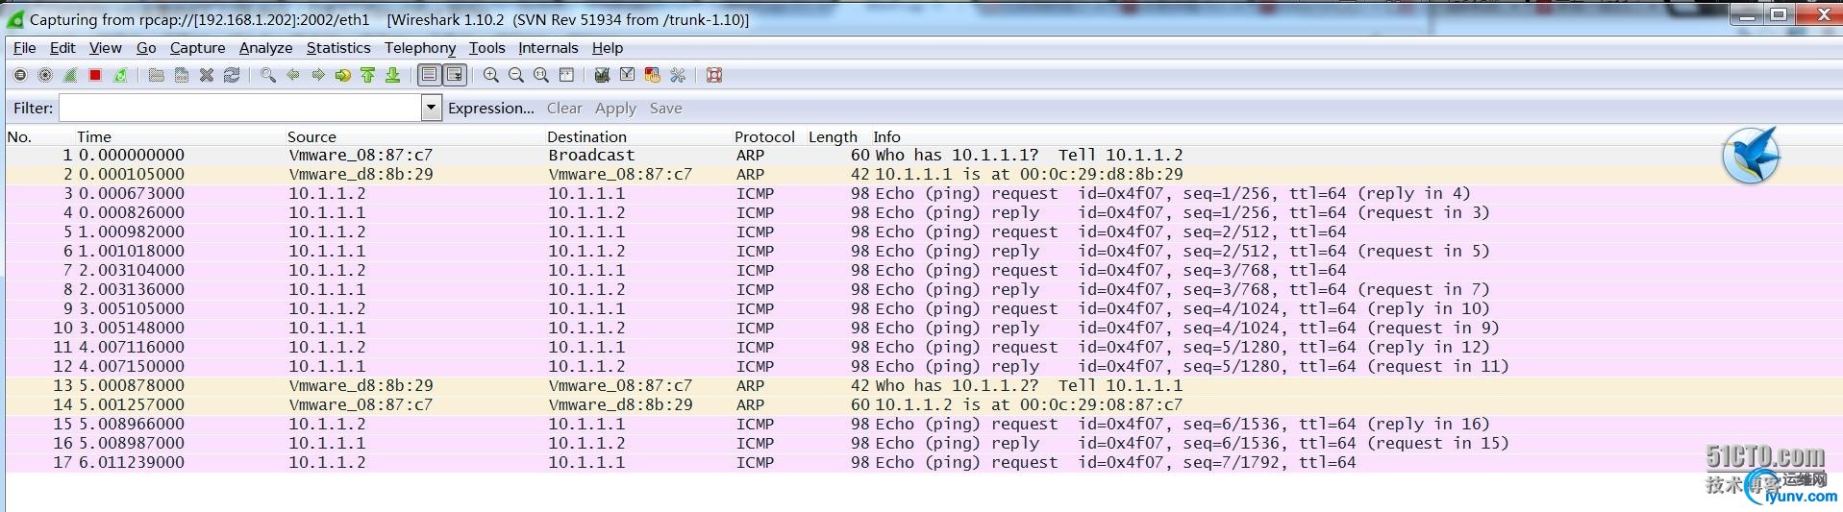Click the Clear filter button
The height and width of the screenshot is (512, 1843).
click(x=564, y=109)
